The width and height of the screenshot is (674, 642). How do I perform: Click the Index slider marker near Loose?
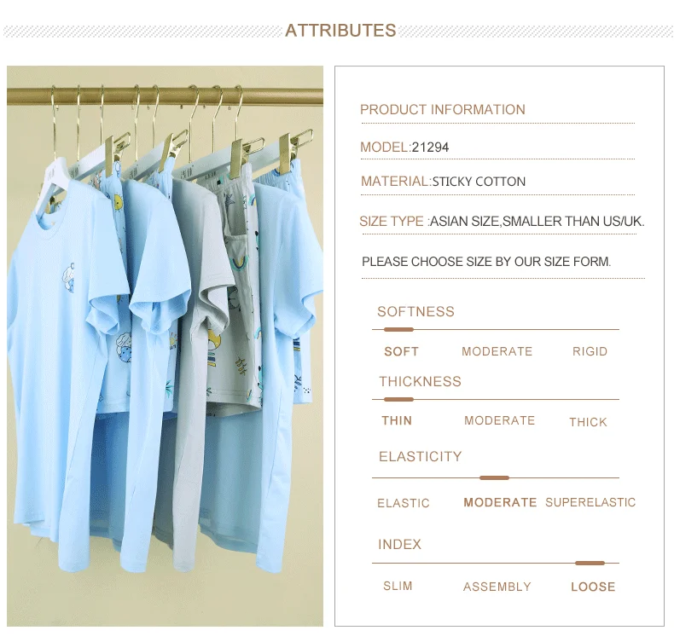tap(590, 563)
